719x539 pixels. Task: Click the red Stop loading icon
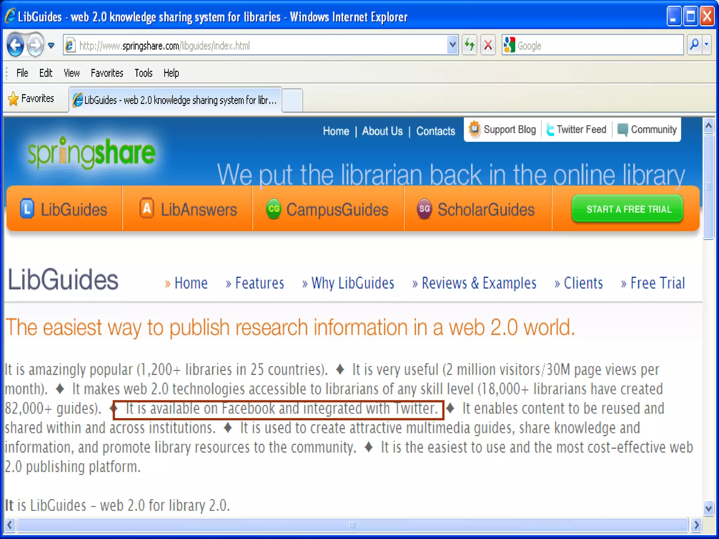[x=488, y=45]
